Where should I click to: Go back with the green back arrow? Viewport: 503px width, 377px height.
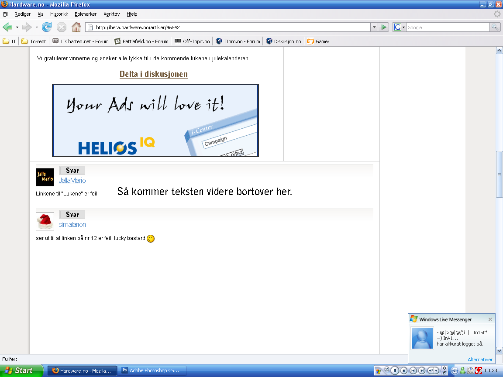pyautogui.click(x=7, y=27)
